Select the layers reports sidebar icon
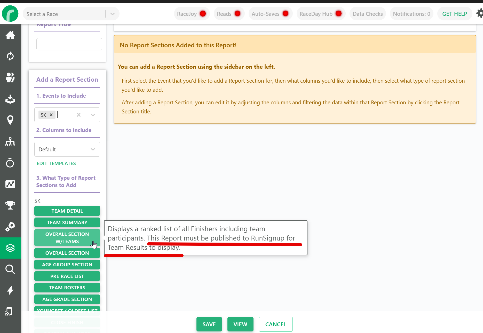This screenshot has width=483, height=333. pyautogui.click(x=10, y=248)
